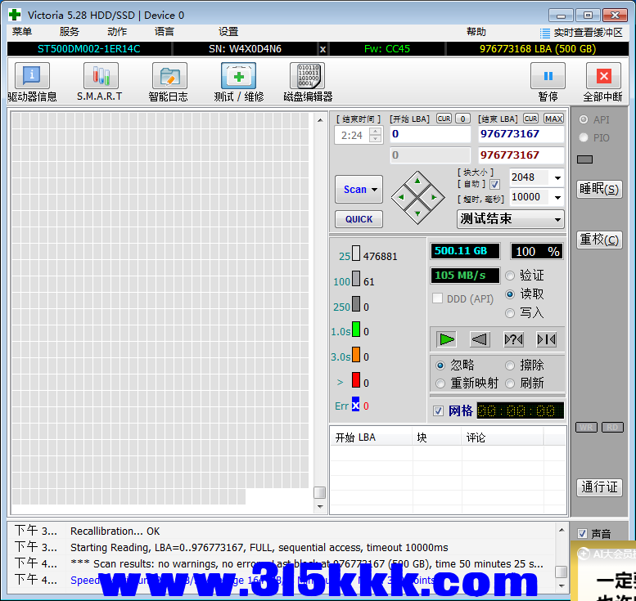This screenshot has height=601, width=636.
Task: Open the S.M.A.R.T icon
Action: click(x=101, y=76)
